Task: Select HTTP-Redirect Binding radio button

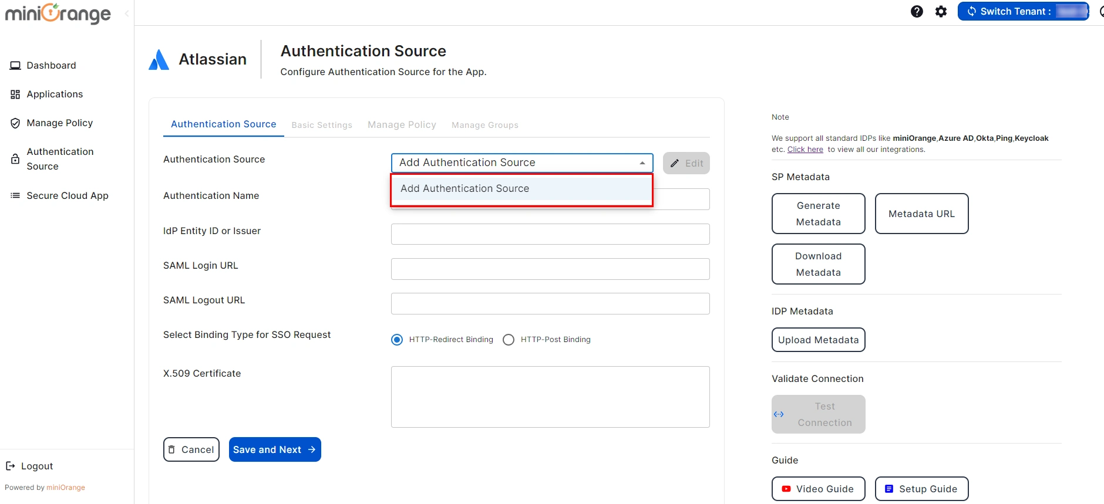Action: pyautogui.click(x=397, y=340)
